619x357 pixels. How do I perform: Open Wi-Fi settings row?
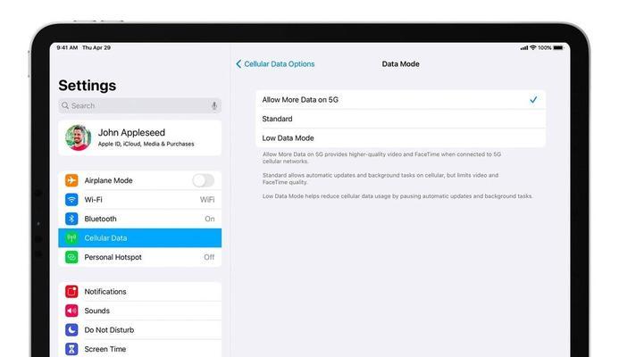[x=139, y=200]
